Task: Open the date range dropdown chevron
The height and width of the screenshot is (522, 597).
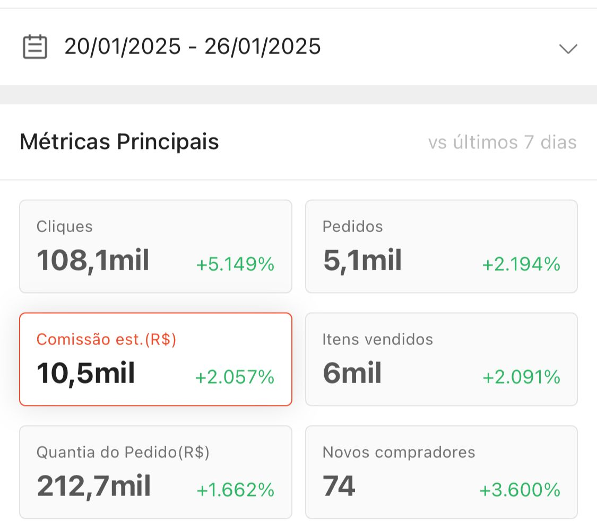Action: point(568,48)
